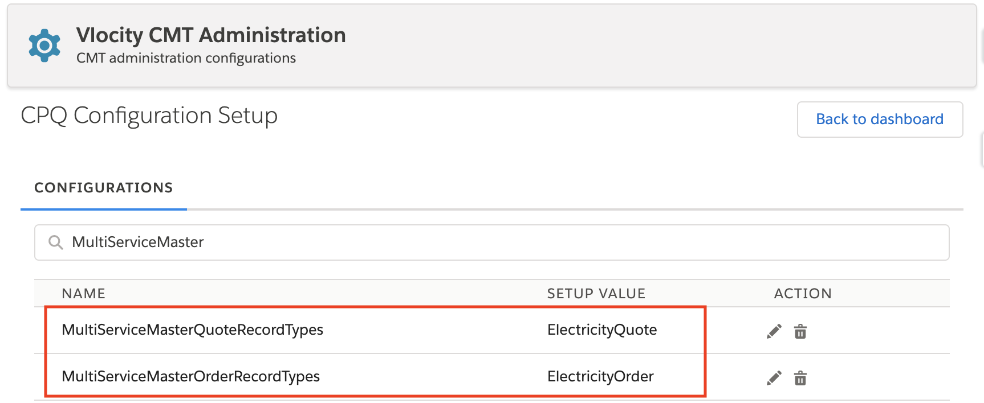Edit the MultiServiceMasterQuoteRecordTypes configuration

click(x=774, y=331)
